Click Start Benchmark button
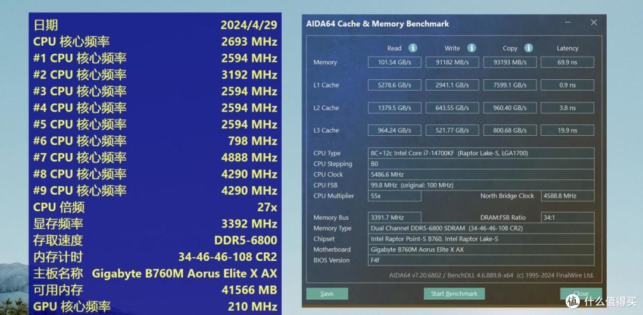The image size is (643, 315). (x=454, y=294)
